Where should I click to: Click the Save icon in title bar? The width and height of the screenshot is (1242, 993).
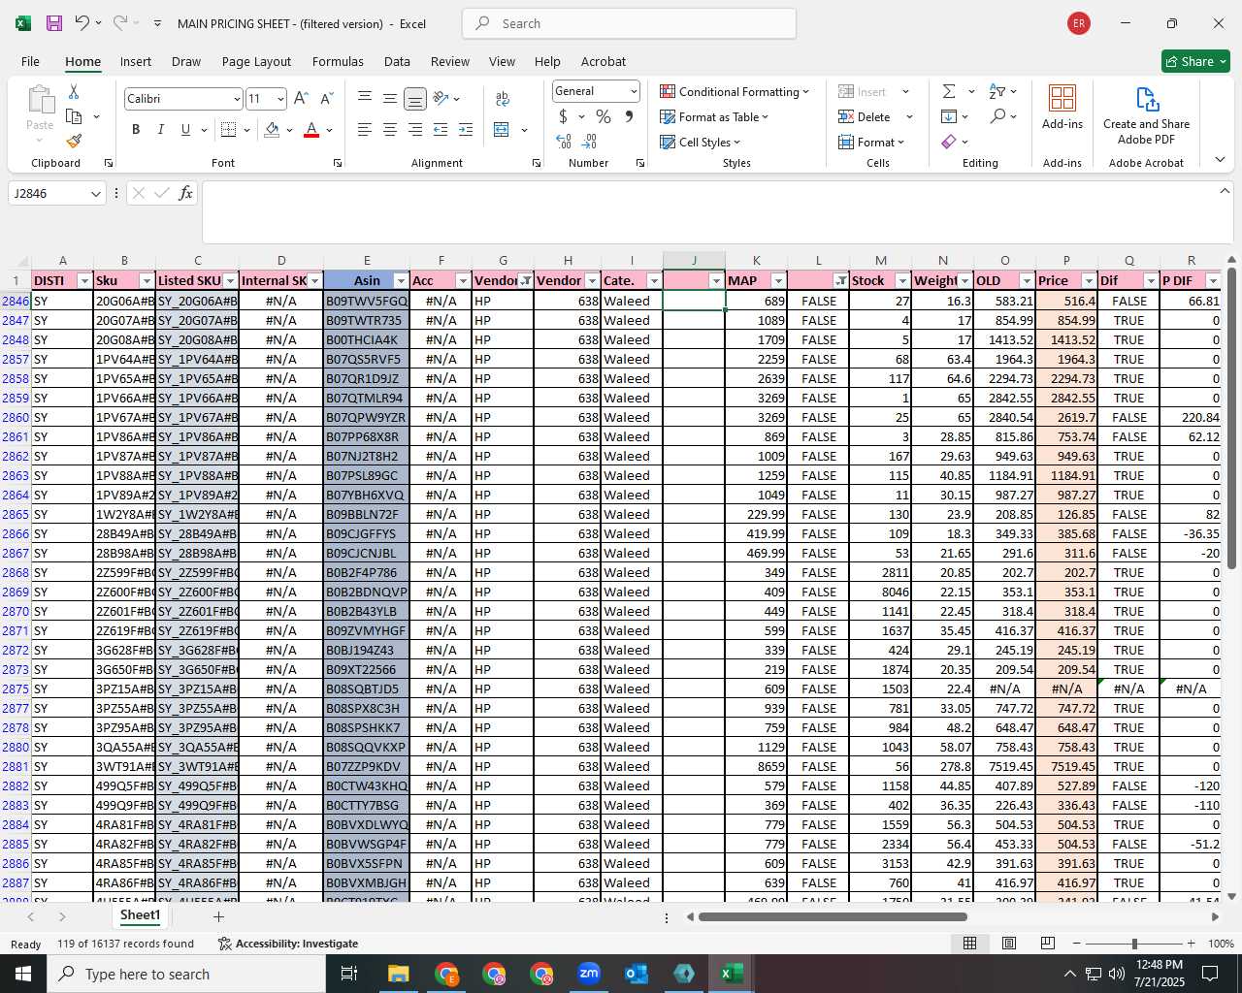pyautogui.click(x=54, y=23)
